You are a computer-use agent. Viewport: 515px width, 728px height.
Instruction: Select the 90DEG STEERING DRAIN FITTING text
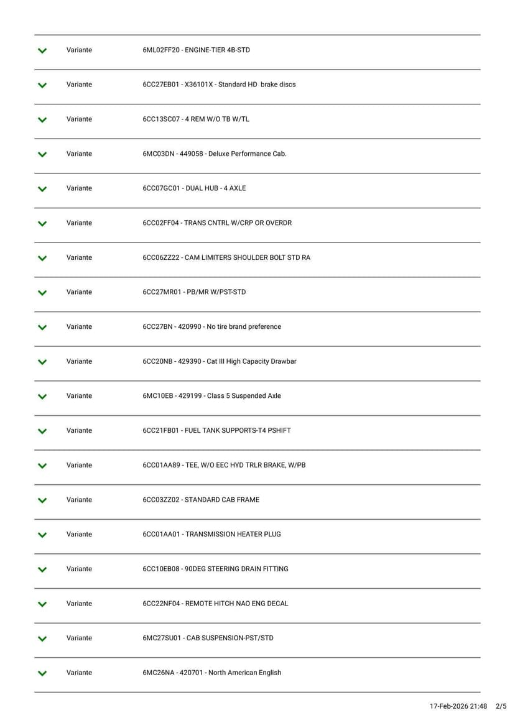tap(215, 569)
